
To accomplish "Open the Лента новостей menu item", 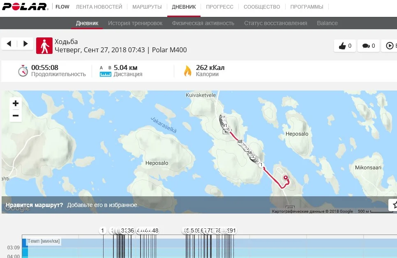I will 99,7.
